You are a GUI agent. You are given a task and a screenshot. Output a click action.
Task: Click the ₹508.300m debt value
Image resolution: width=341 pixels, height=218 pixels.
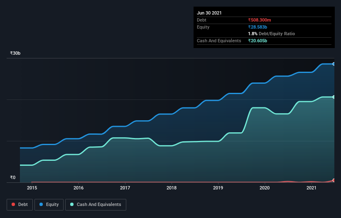coord(260,20)
